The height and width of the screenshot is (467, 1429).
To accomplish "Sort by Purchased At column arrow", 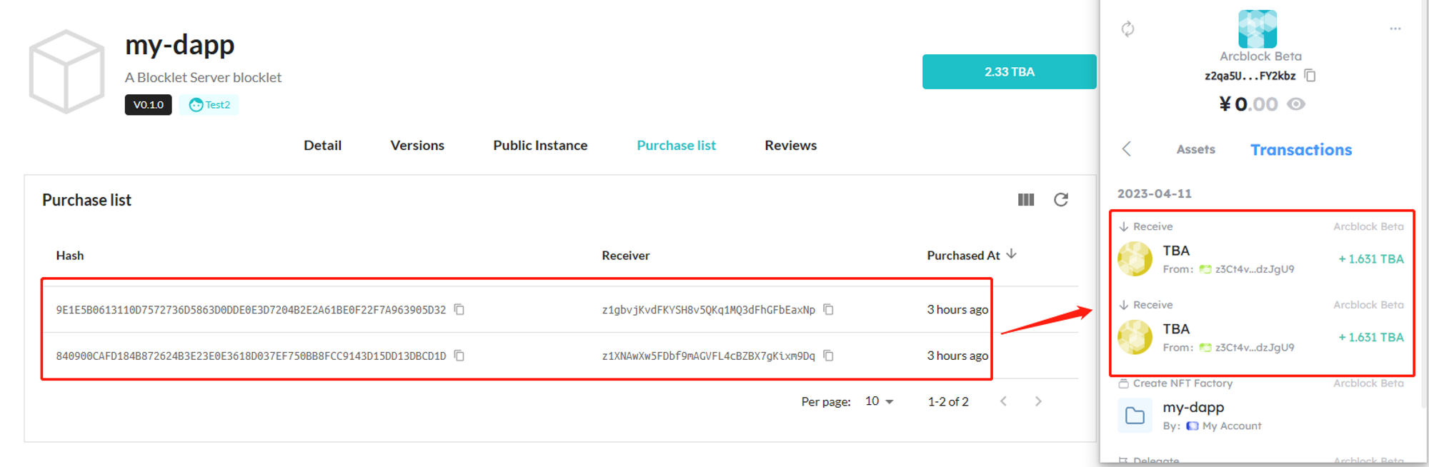I will (1012, 254).
